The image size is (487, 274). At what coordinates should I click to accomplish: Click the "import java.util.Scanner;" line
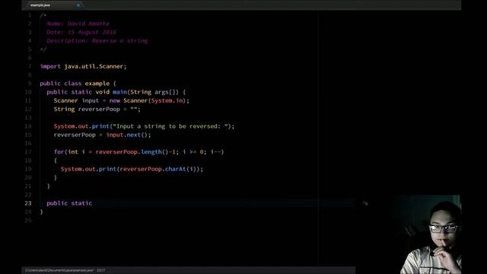tap(83, 66)
